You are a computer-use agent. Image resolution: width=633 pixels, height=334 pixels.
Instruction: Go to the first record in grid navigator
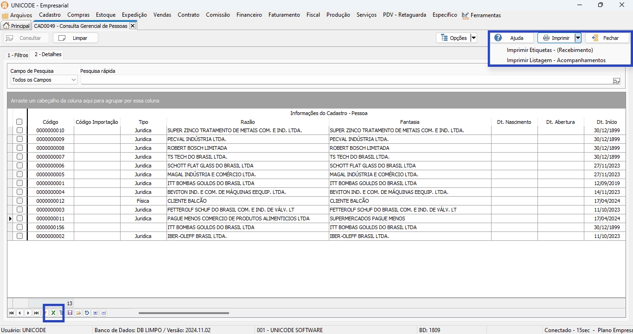(x=11, y=313)
